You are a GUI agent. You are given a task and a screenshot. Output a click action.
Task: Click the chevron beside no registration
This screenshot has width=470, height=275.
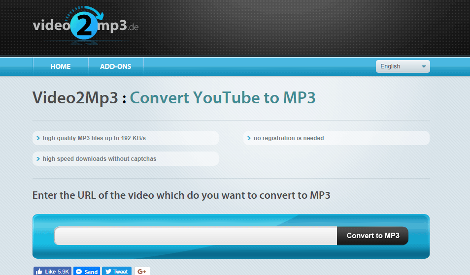(x=249, y=138)
